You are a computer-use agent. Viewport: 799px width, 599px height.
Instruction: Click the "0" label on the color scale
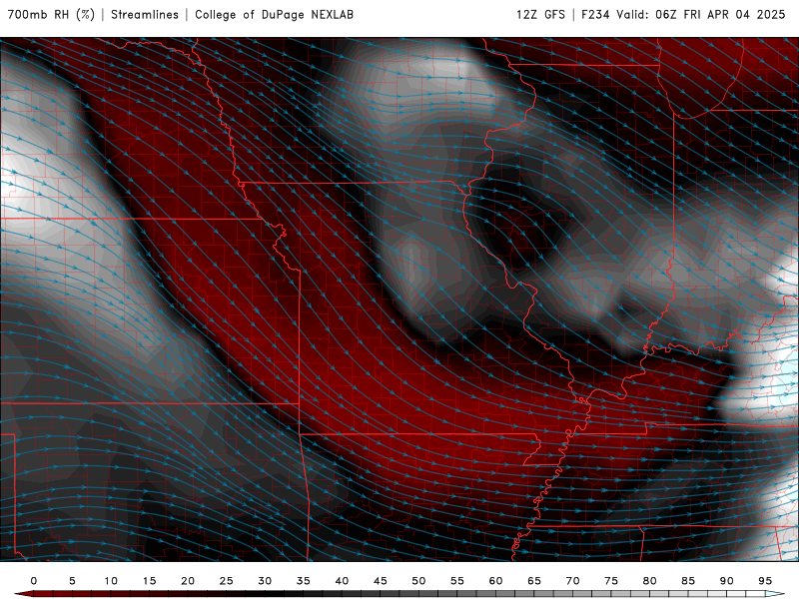tap(34, 581)
